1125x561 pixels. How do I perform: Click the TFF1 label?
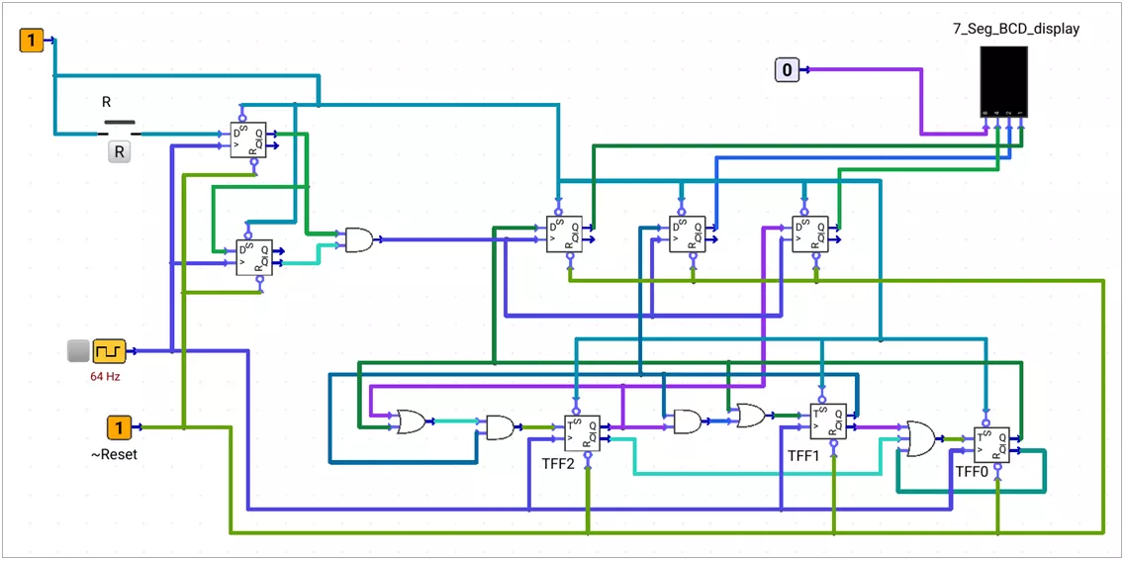tap(804, 455)
